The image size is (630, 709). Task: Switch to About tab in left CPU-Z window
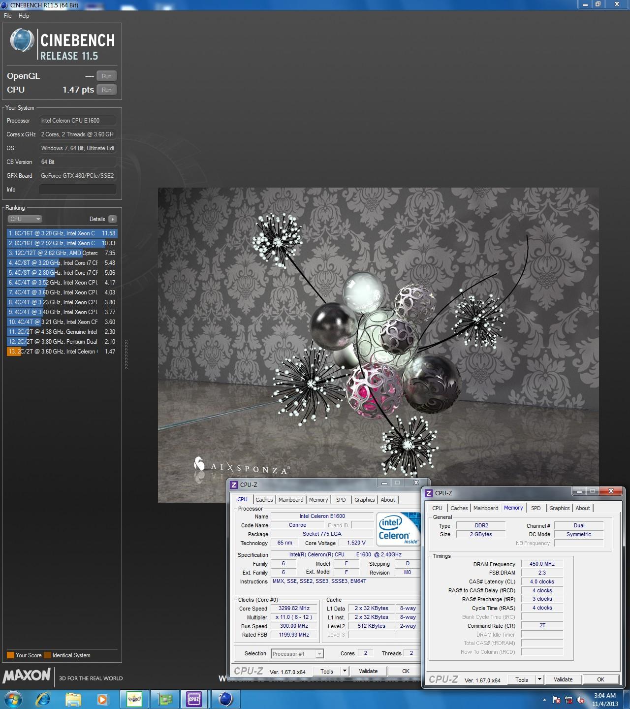click(388, 500)
